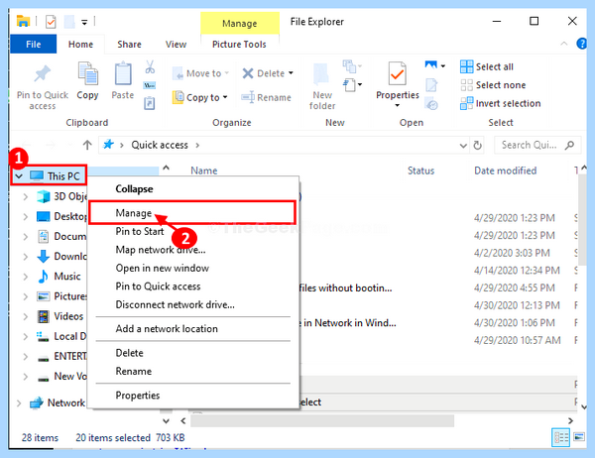Expand the Documents tree node
This screenshot has width=595, height=458.
coord(26,236)
